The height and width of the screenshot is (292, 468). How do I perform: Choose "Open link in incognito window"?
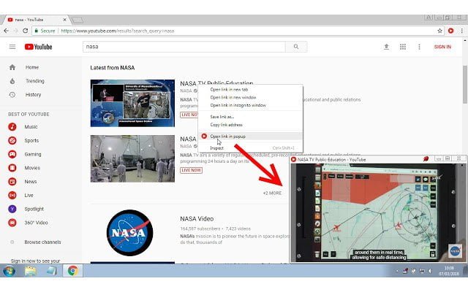click(x=238, y=105)
